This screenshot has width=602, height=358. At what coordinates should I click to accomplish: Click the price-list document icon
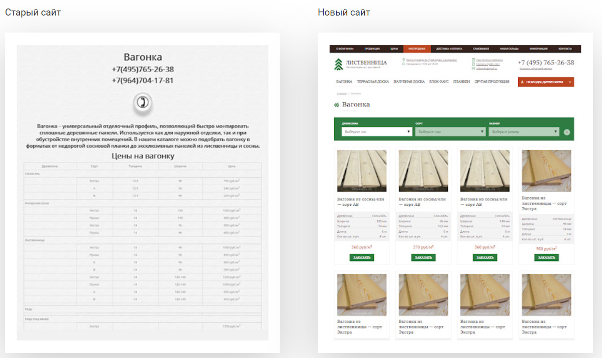click(473, 64)
